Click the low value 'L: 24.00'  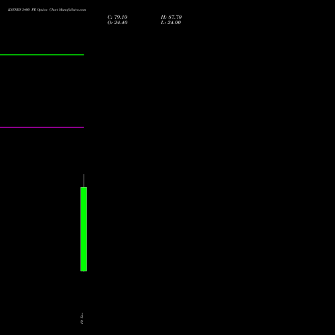coord(171,23)
